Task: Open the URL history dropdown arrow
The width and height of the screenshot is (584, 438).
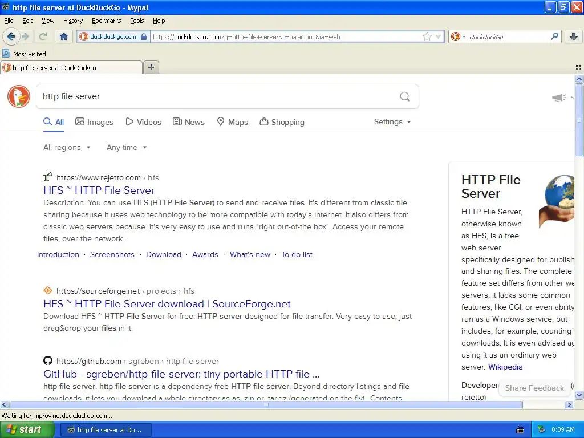Action: point(439,36)
